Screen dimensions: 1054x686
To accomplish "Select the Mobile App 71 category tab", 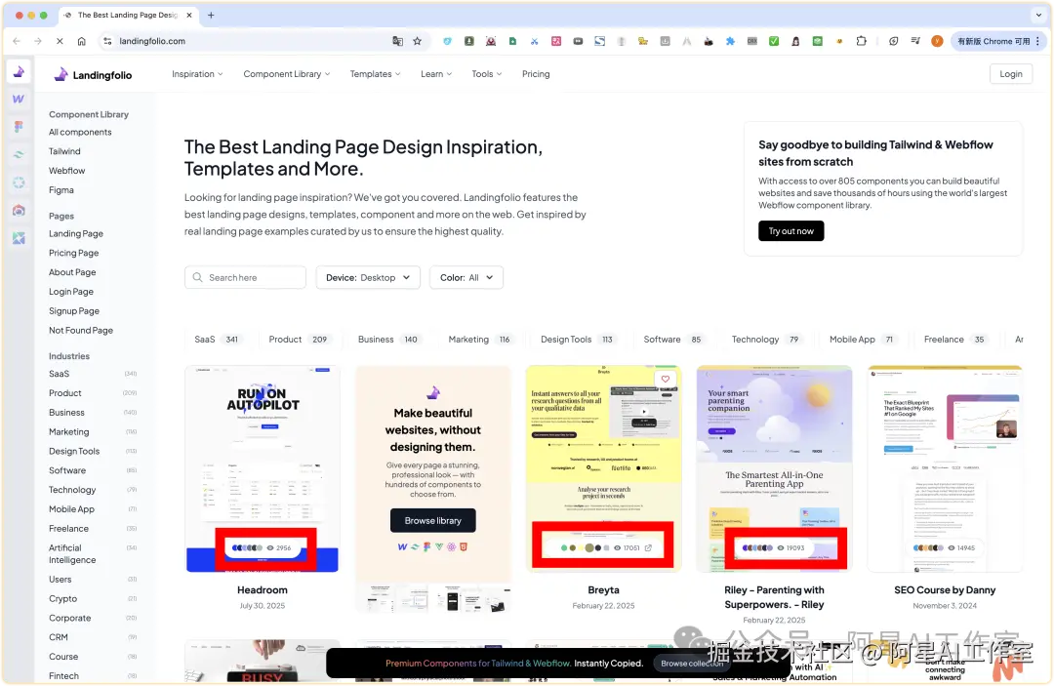I will click(861, 340).
